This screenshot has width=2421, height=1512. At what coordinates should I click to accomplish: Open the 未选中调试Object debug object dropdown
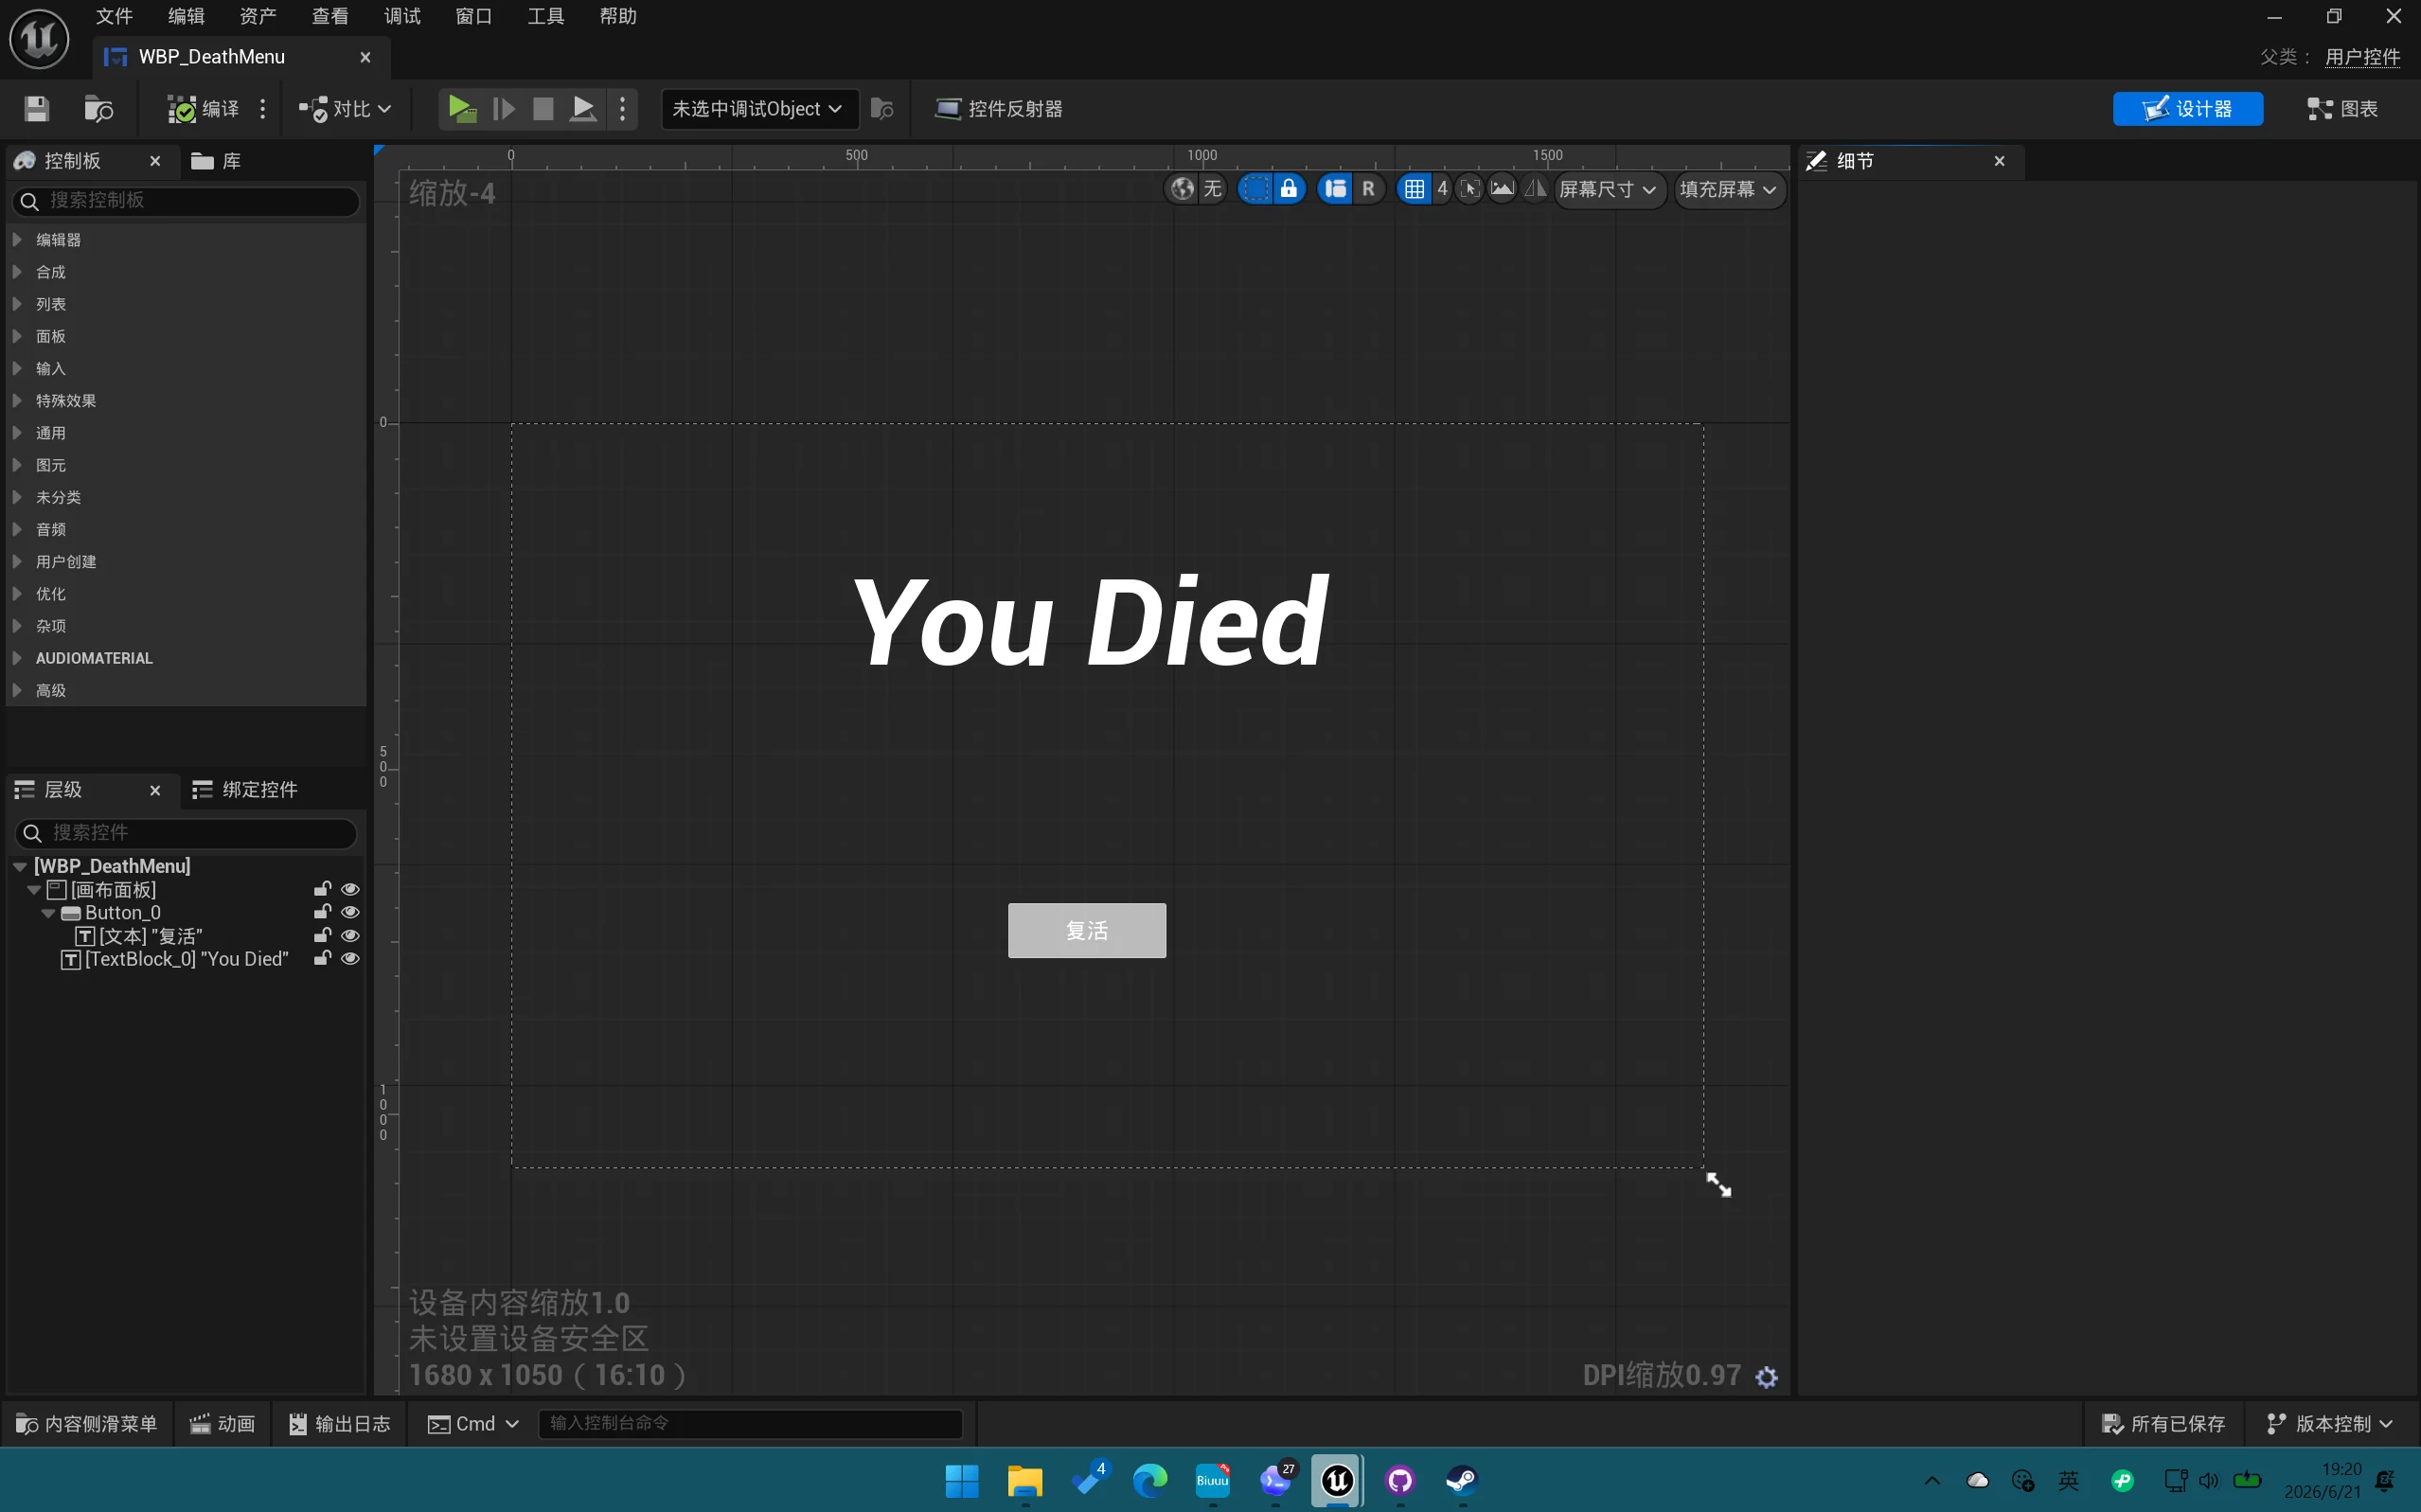[x=758, y=109]
